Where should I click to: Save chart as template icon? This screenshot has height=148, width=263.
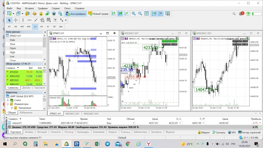tap(167, 14)
